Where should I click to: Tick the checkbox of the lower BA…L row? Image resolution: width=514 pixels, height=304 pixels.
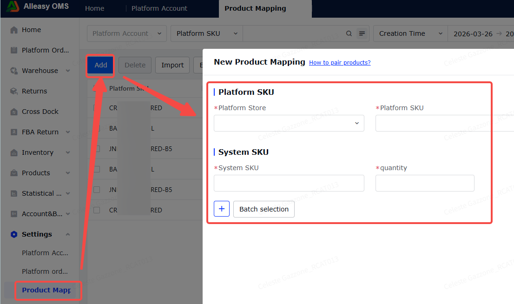pyautogui.click(x=97, y=169)
